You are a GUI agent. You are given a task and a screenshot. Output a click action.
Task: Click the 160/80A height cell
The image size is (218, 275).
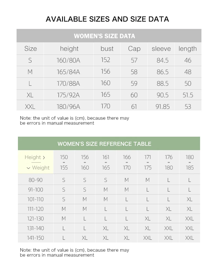68,60
